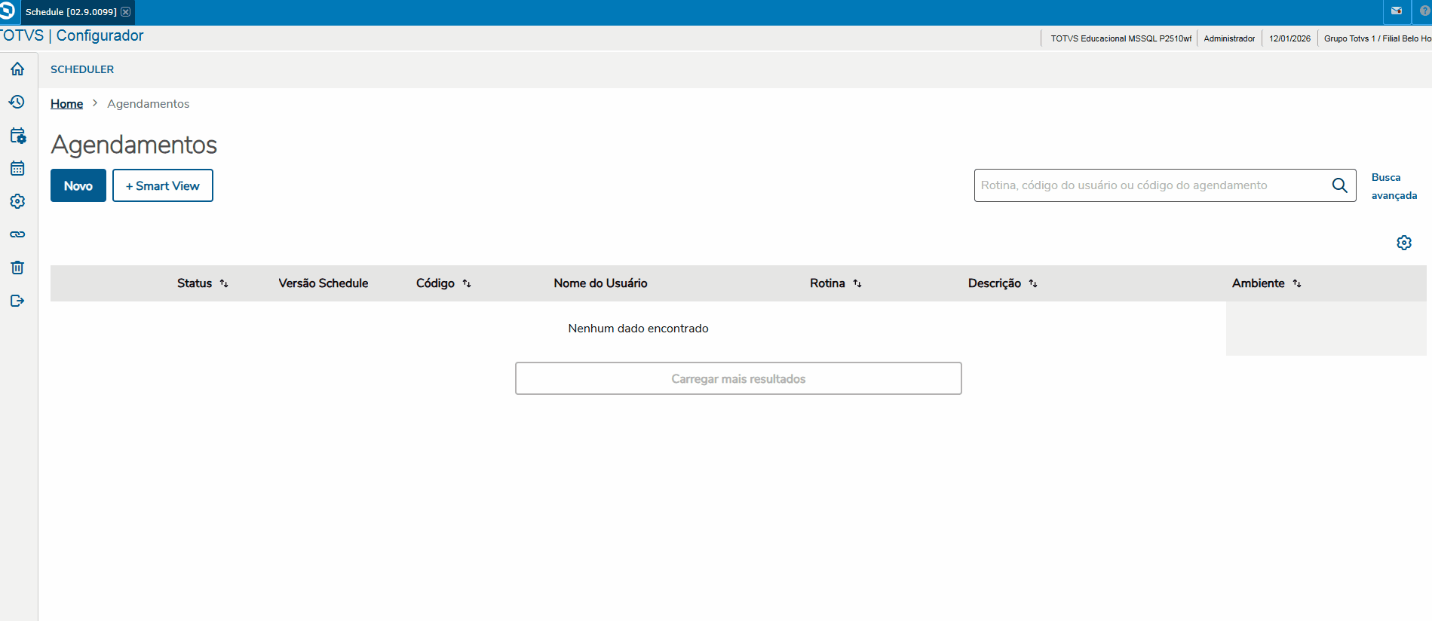Screen dimensions: 1432x621
Task: Click the Novo button
Action: click(x=78, y=185)
